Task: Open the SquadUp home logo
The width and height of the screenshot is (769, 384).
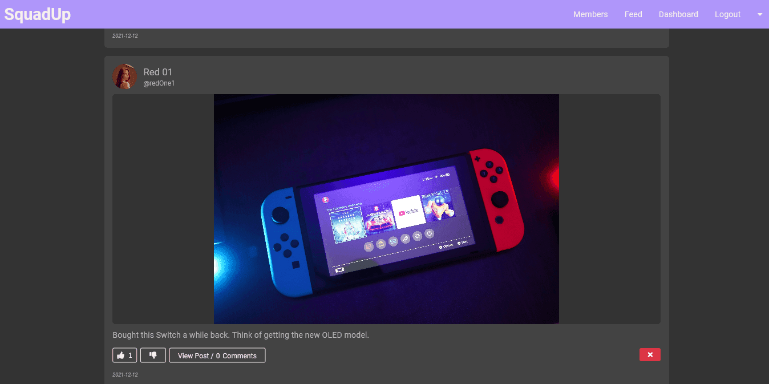Action: coord(38,14)
